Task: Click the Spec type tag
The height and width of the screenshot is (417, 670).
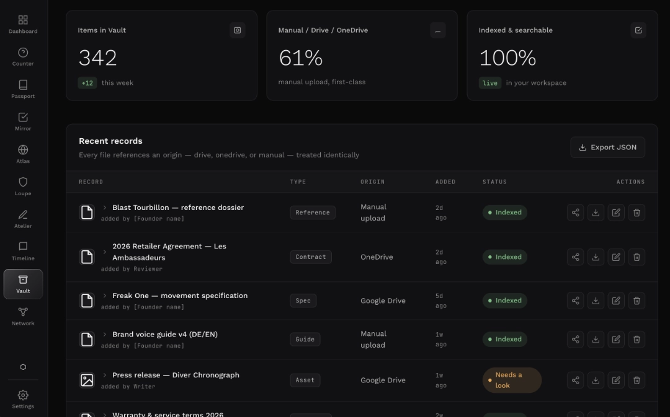Action: pyautogui.click(x=303, y=301)
